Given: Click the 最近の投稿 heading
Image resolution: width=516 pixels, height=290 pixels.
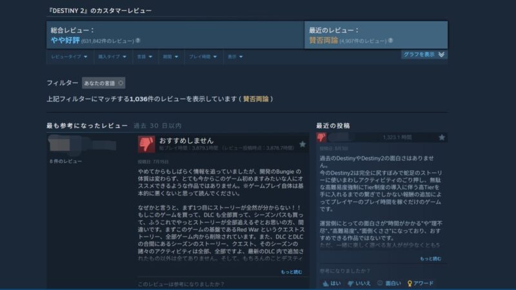Looking at the screenshot, I should tap(333, 126).
